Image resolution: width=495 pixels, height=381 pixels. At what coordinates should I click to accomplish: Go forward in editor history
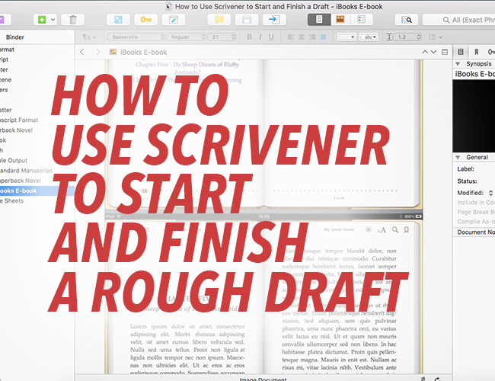(x=98, y=52)
